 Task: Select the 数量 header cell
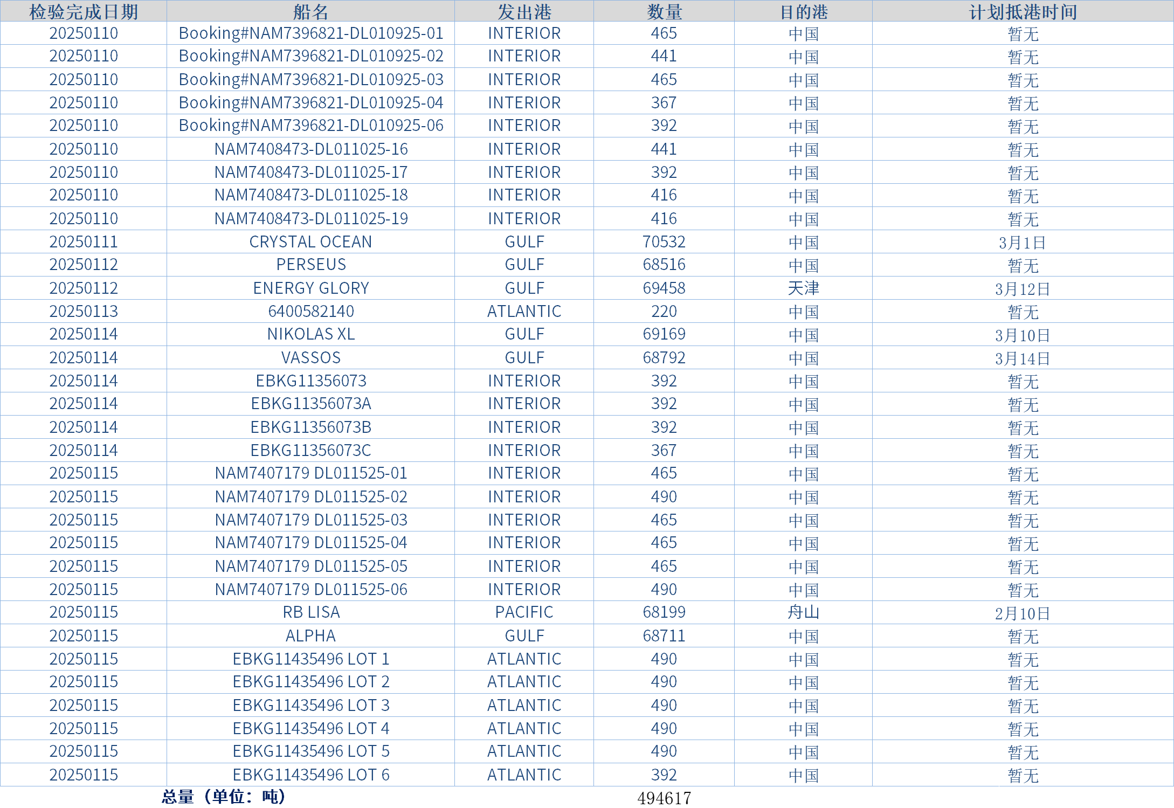click(664, 11)
